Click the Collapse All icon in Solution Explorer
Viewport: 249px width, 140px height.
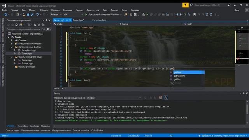tap(39, 25)
